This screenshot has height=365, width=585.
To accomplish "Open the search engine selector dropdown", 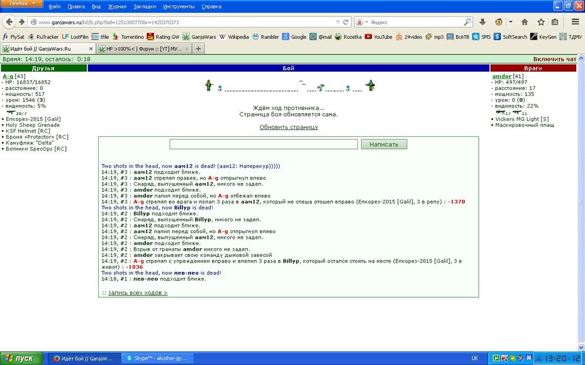I will [362, 22].
